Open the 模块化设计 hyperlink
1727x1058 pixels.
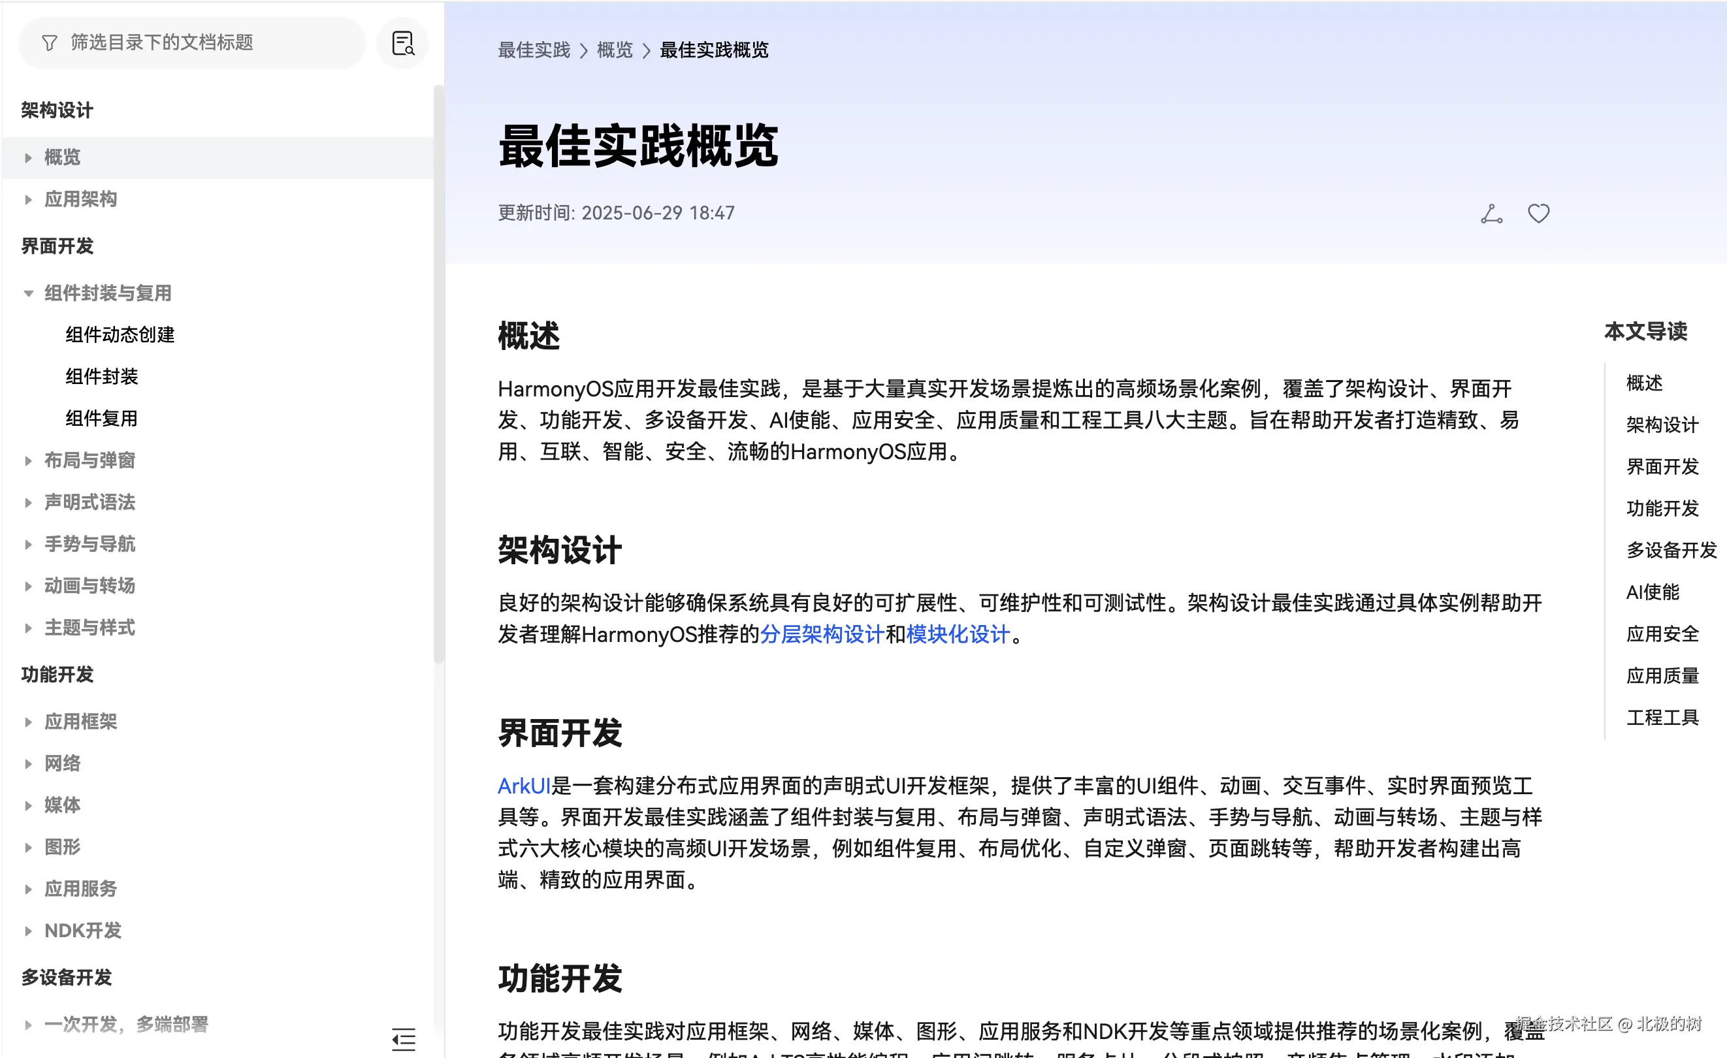click(958, 635)
